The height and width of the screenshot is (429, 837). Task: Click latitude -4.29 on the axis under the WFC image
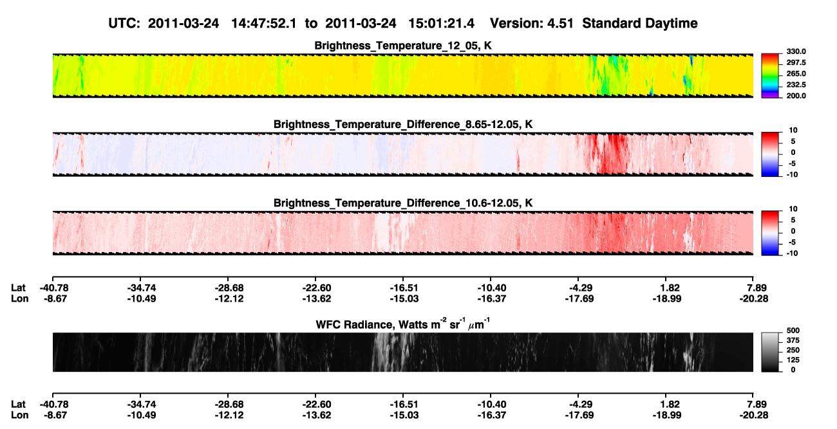[578, 404]
